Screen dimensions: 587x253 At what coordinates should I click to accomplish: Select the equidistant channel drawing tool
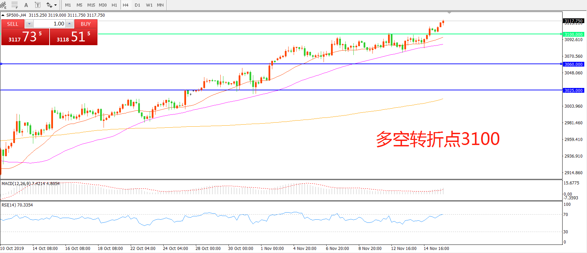[3, 5]
